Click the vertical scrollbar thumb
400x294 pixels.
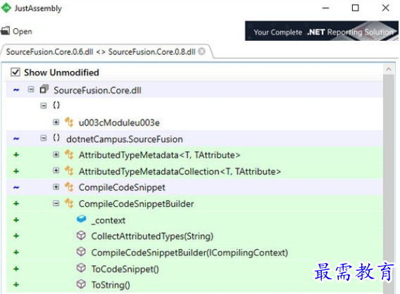(x=389, y=184)
